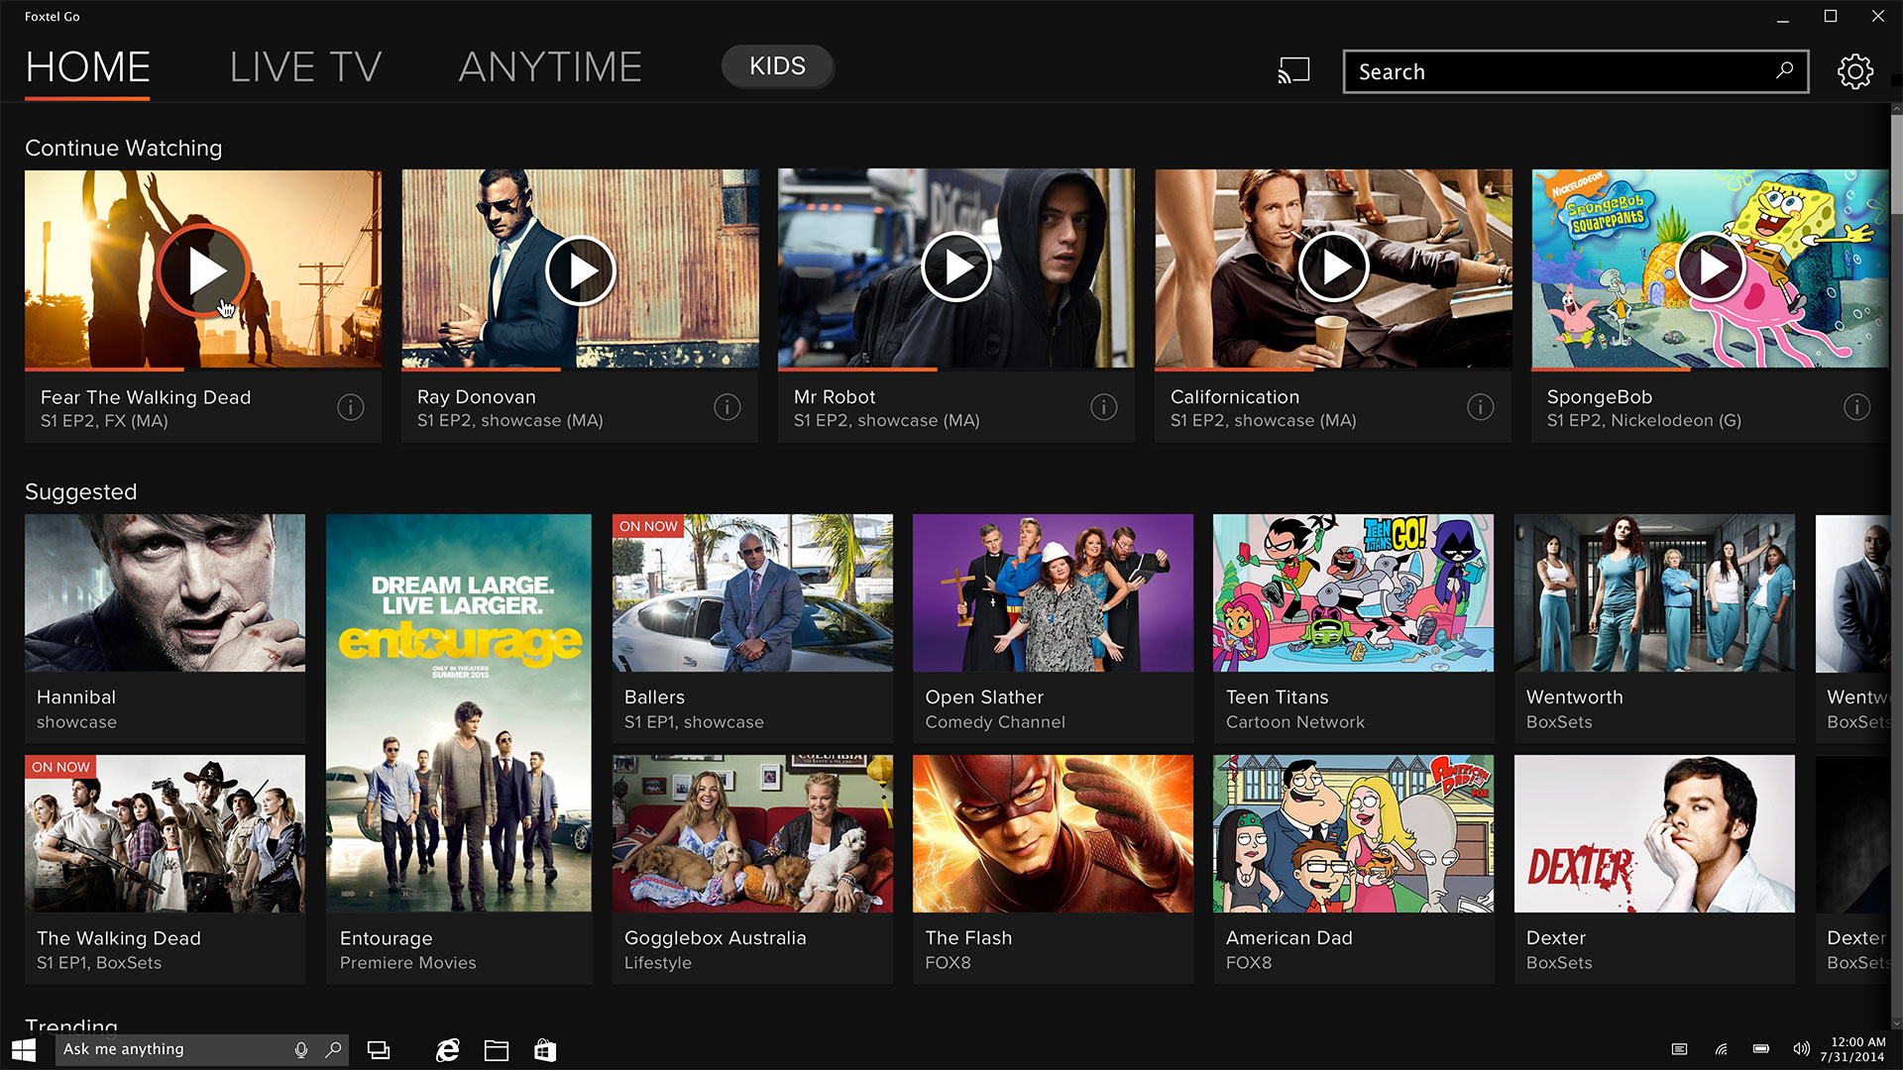
Task: Click the taskbar search magnifier icon
Action: [x=333, y=1049]
